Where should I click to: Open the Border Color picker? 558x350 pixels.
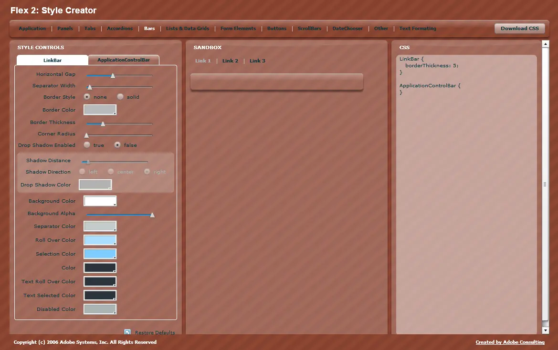coord(100,110)
